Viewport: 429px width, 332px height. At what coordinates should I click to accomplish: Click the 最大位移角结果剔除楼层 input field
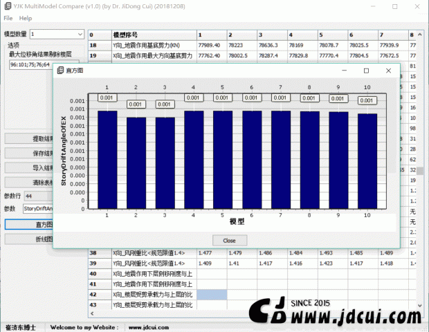[x=30, y=65]
